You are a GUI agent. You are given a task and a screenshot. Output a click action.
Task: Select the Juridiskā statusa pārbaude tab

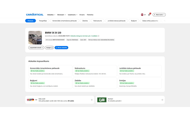(x=116, y=21)
